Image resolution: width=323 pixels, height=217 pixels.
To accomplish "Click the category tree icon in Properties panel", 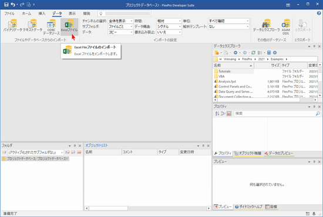I will 223,113.
